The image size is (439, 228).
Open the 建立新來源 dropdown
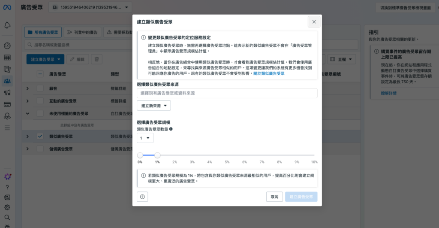[154, 106]
